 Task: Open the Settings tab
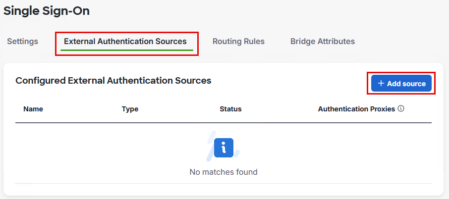[x=22, y=42]
